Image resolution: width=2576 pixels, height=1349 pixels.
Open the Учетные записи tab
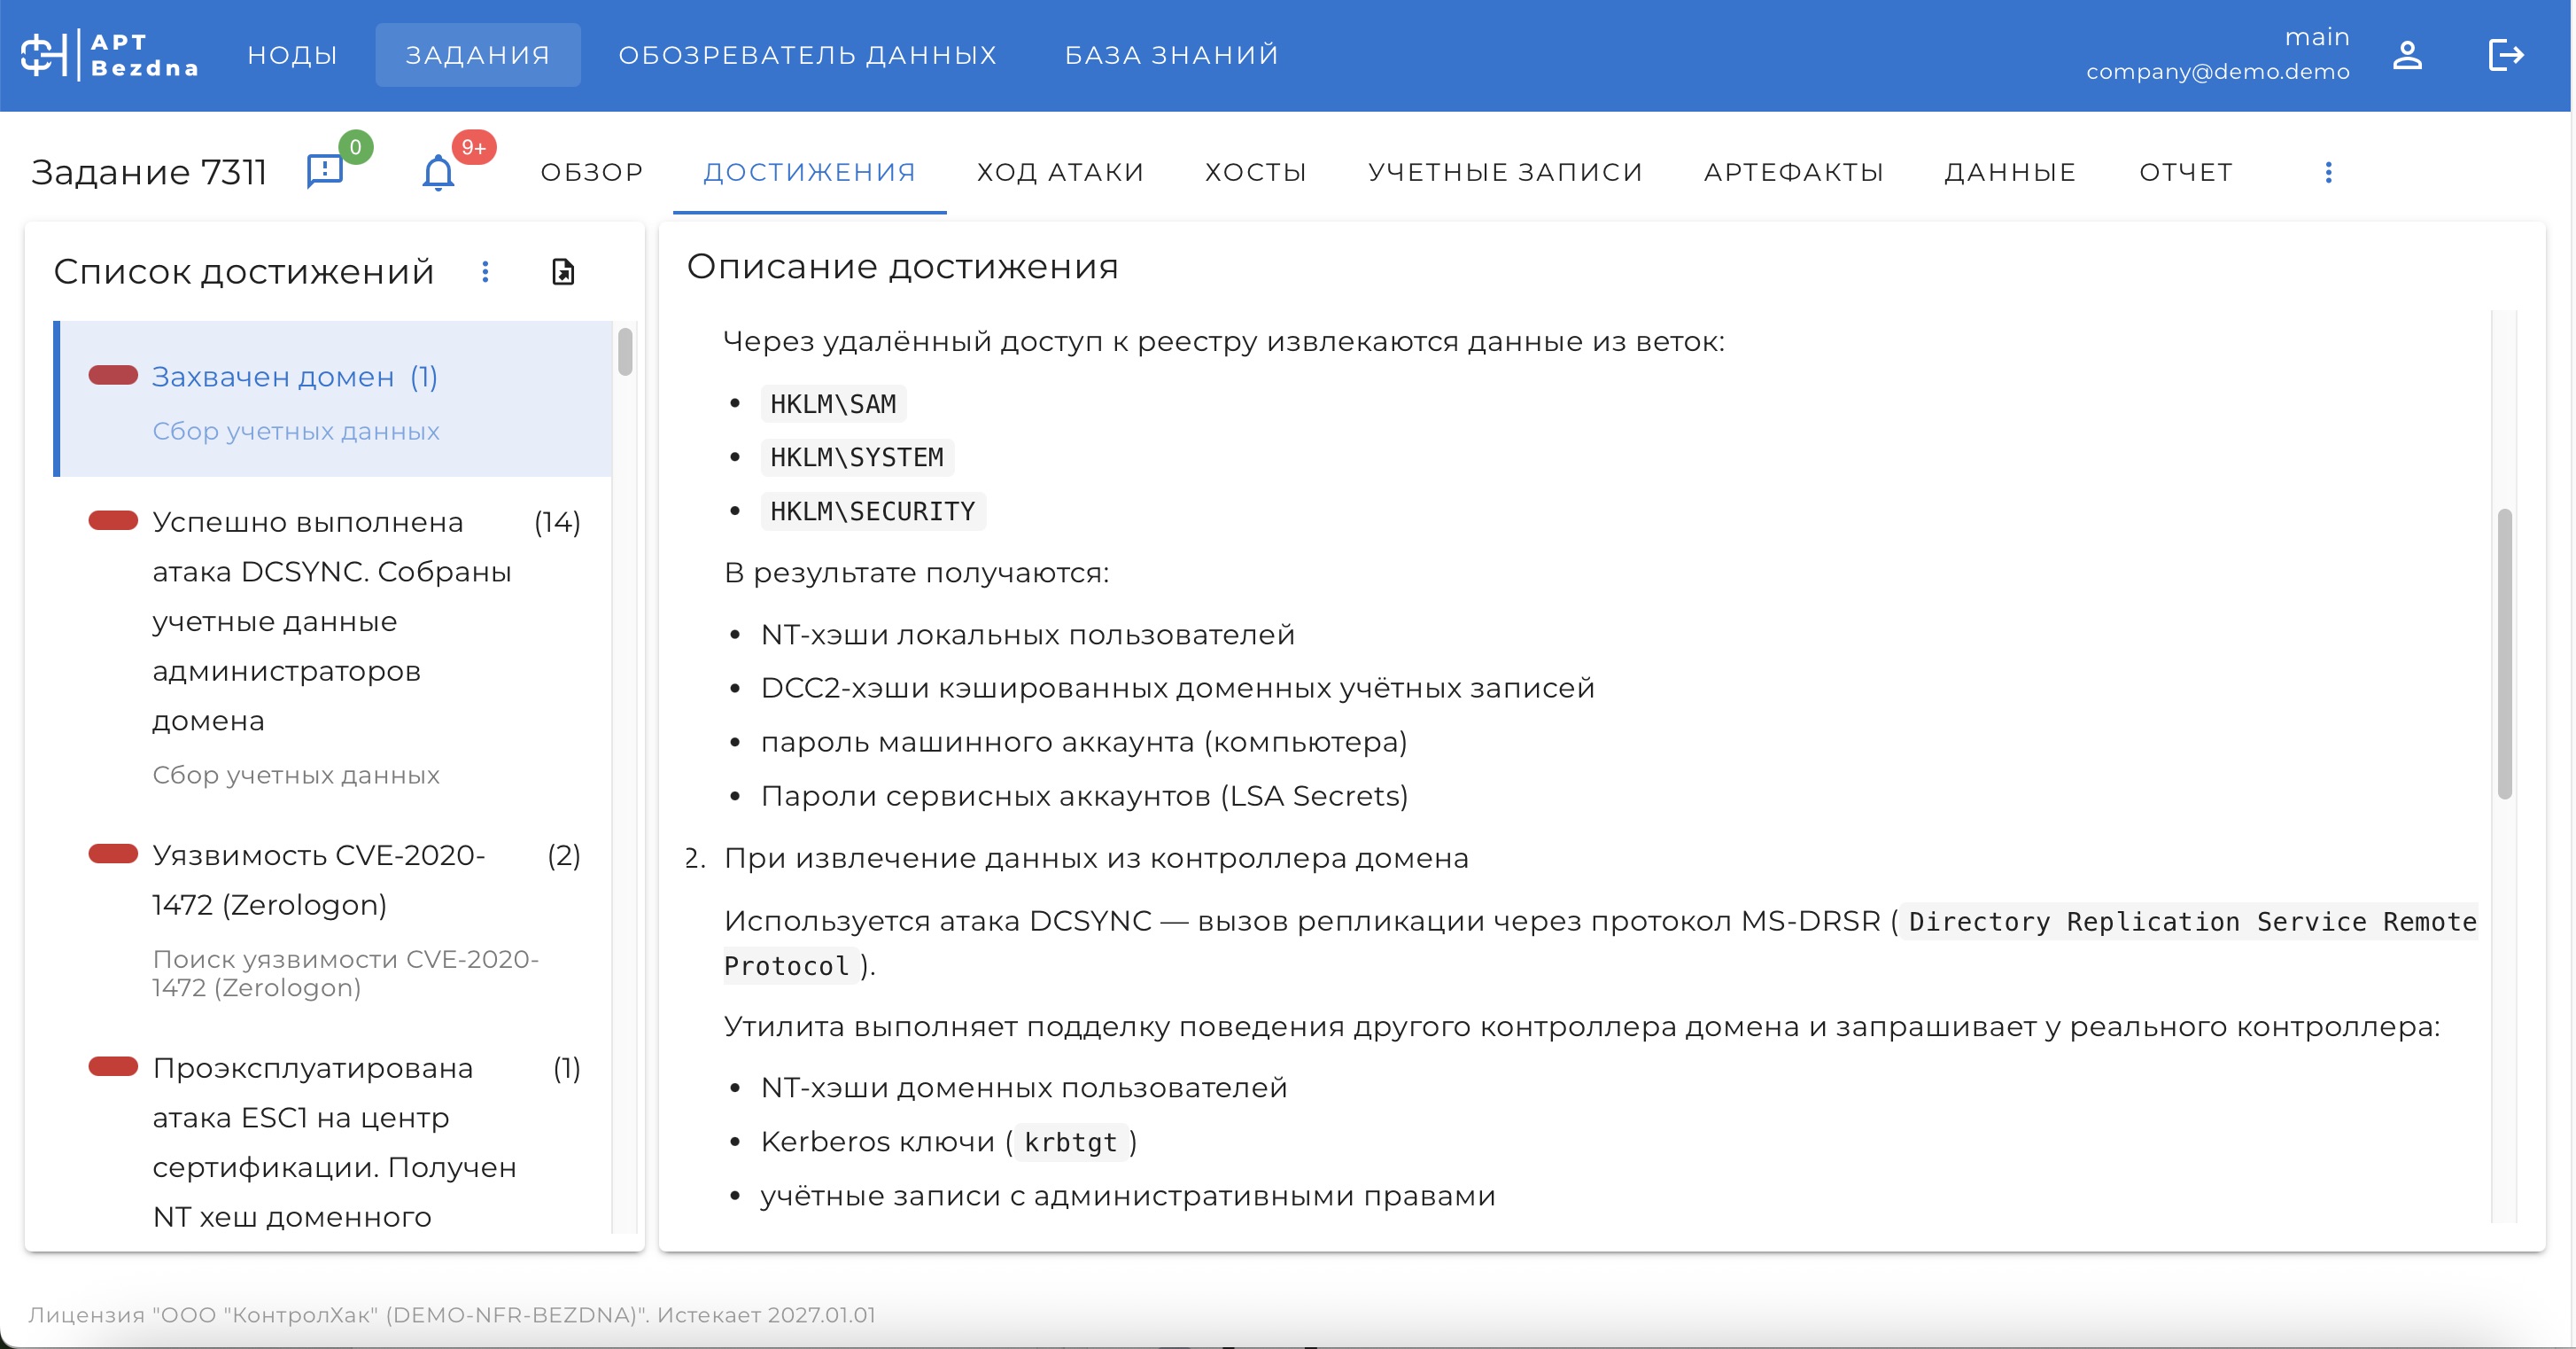pyautogui.click(x=1505, y=172)
